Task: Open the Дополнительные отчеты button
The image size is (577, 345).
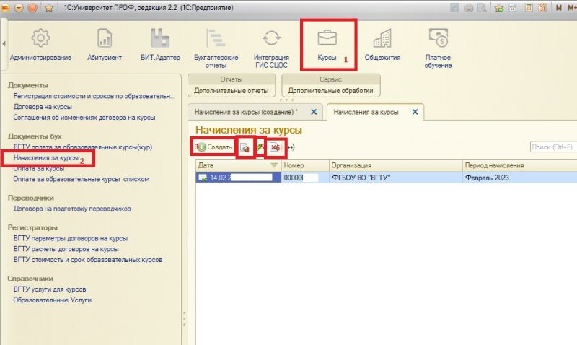Action: click(x=231, y=91)
